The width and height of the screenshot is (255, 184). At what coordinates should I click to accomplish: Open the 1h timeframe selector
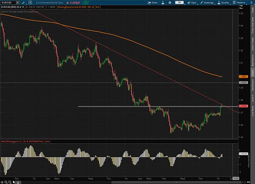click(180, 2)
